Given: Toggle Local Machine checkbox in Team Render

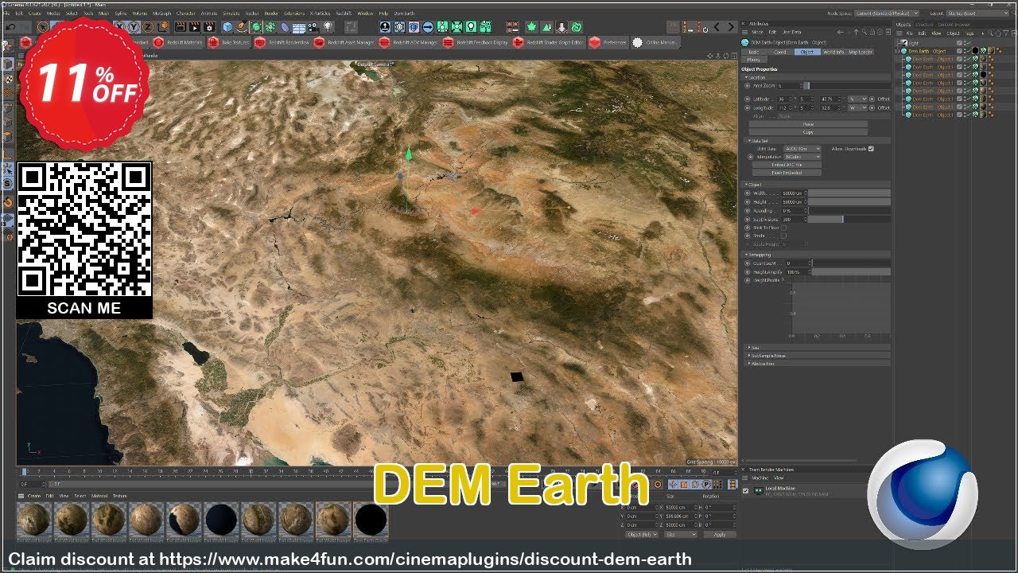Looking at the screenshot, I should tap(745, 491).
